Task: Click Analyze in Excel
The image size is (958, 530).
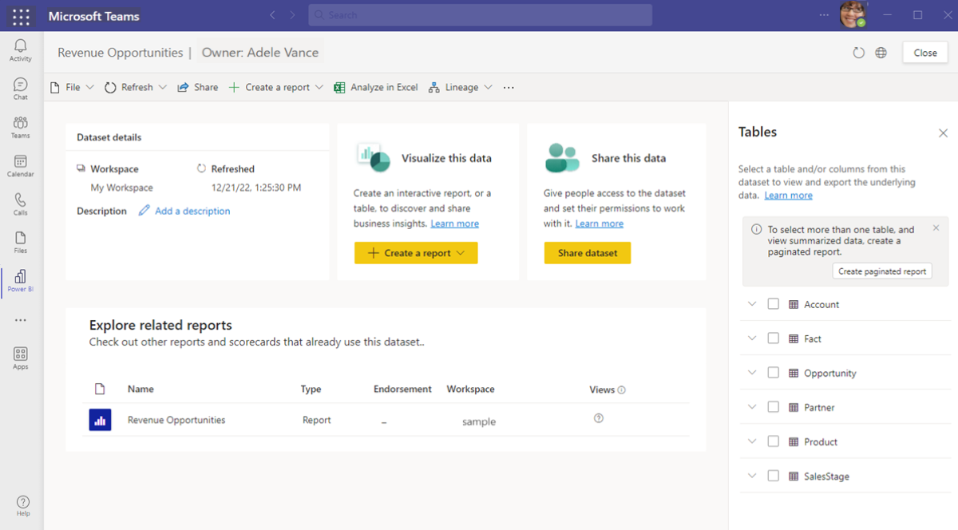Action: (376, 88)
